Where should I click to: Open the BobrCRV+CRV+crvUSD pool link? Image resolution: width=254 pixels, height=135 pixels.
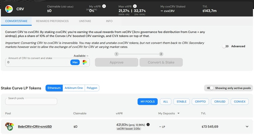pyautogui.click(x=35, y=127)
